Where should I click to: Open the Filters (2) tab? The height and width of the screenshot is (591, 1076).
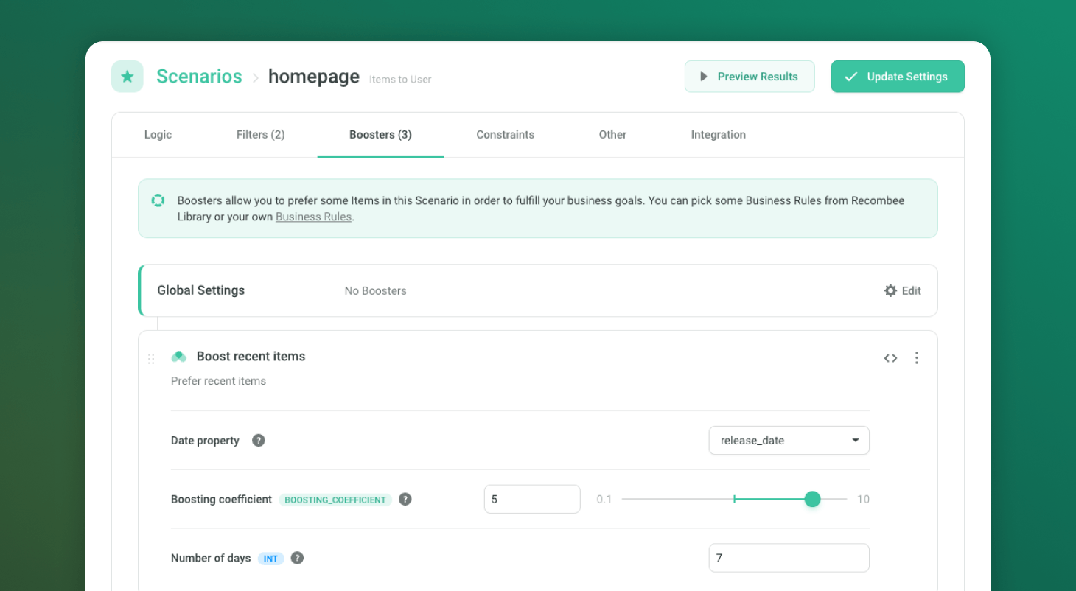(260, 135)
